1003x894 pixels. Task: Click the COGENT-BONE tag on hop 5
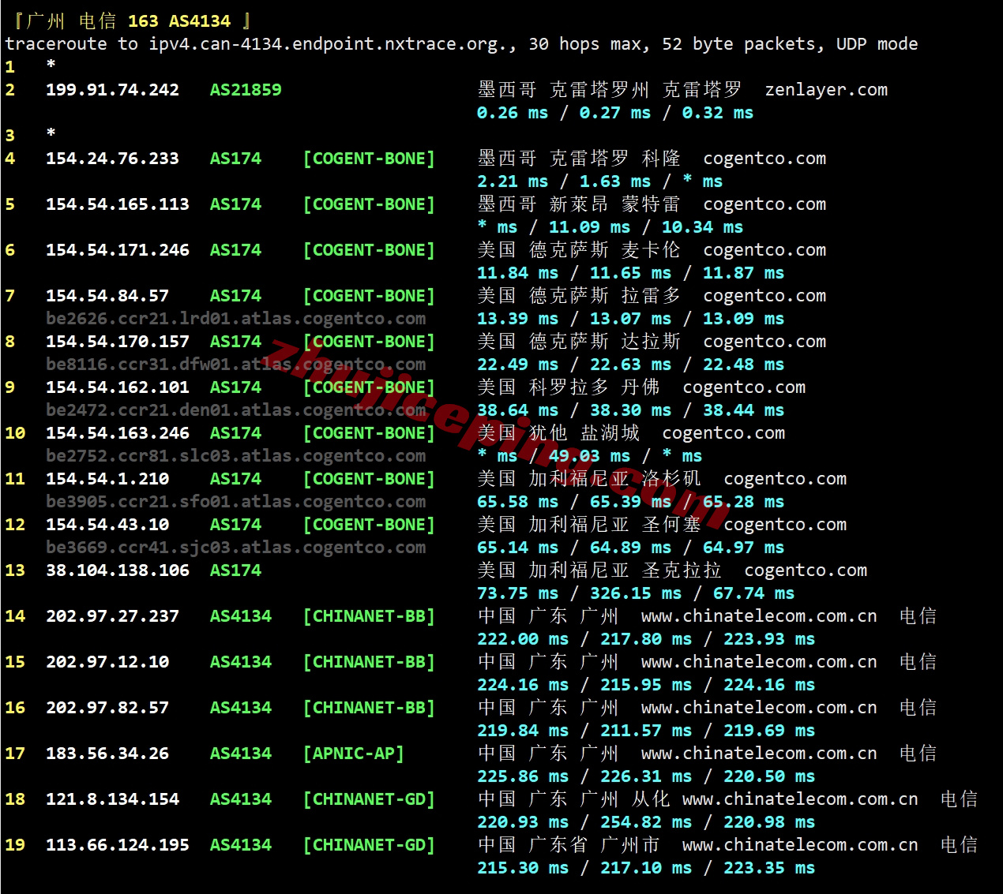[x=368, y=204]
